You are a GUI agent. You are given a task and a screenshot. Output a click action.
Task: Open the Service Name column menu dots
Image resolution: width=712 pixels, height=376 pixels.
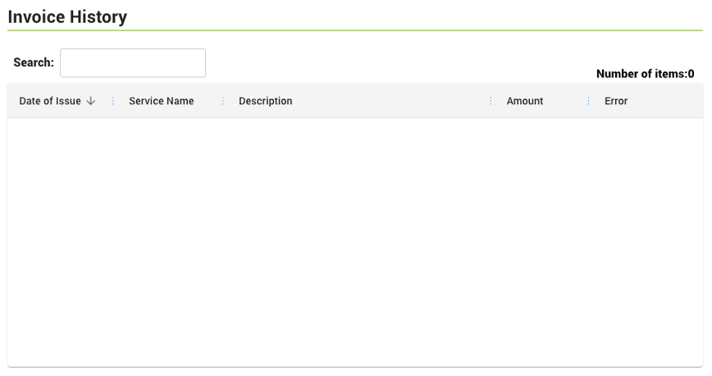(x=223, y=101)
